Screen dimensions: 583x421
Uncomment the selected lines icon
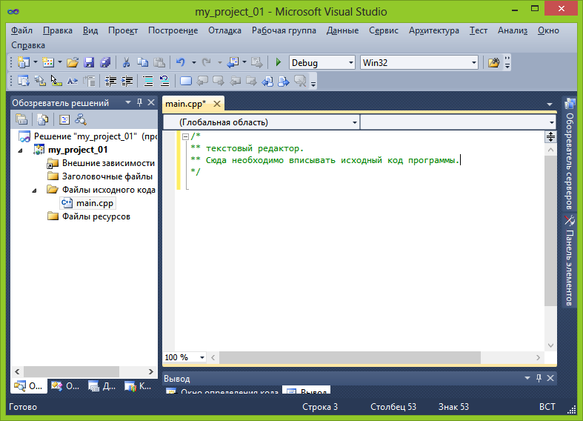(x=164, y=81)
